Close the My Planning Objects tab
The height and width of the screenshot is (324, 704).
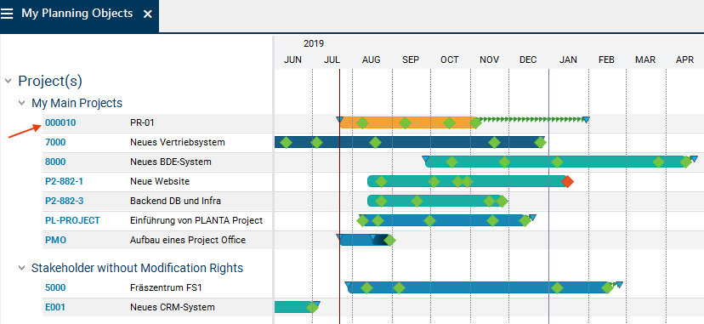(x=148, y=14)
